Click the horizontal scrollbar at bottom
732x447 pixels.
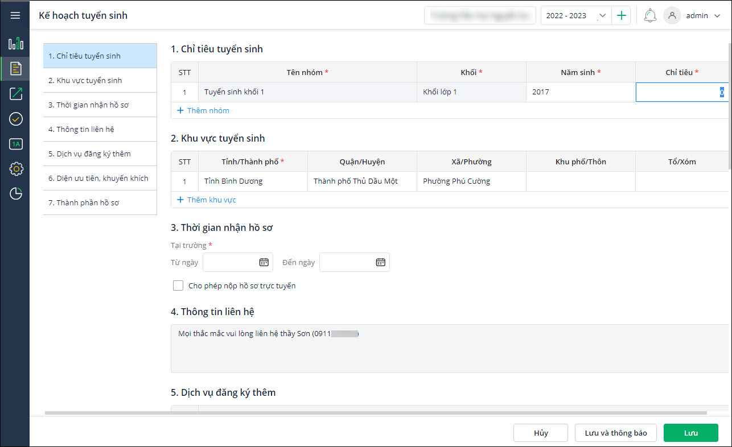[376, 413]
